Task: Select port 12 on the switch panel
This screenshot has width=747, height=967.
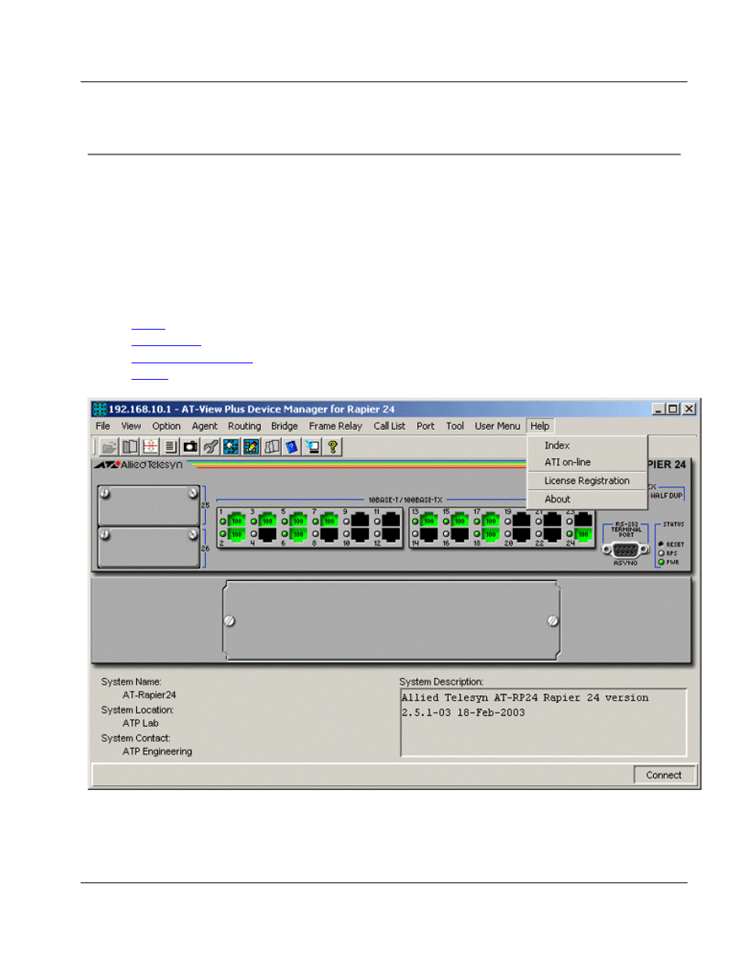Action: click(x=391, y=534)
